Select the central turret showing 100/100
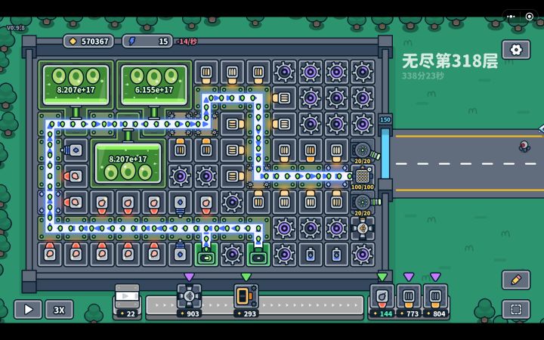544x340 pixels. point(363,176)
